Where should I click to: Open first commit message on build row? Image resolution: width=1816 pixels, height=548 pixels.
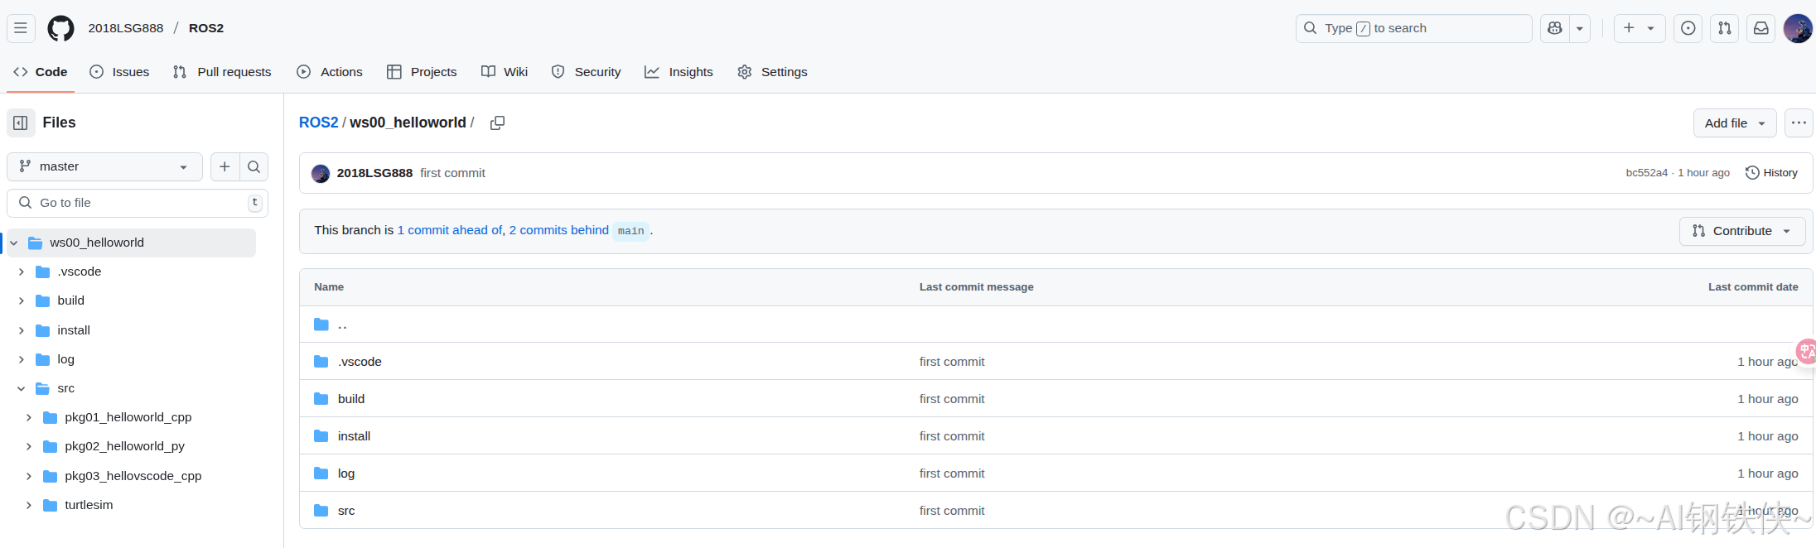(x=952, y=399)
